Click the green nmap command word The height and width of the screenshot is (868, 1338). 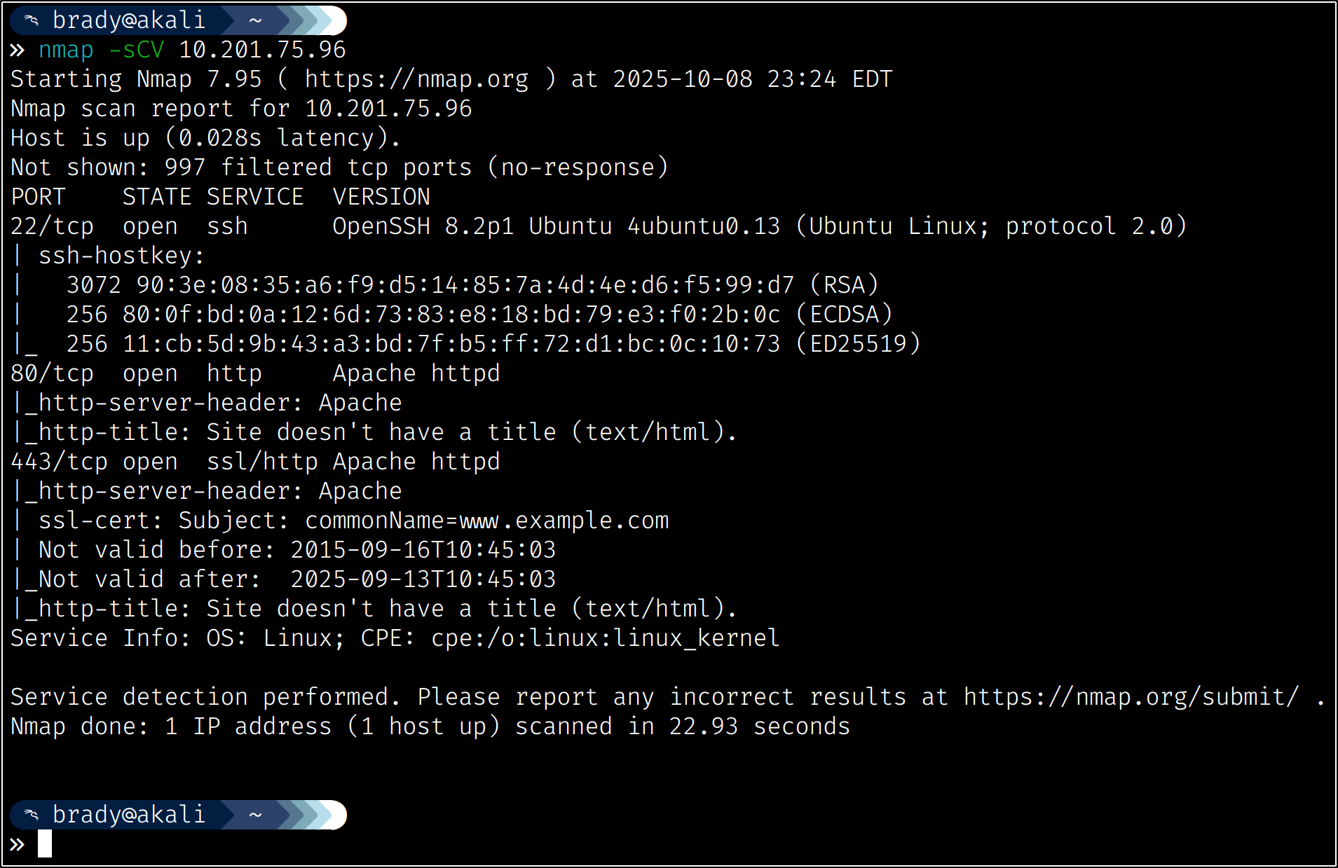[x=66, y=50]
